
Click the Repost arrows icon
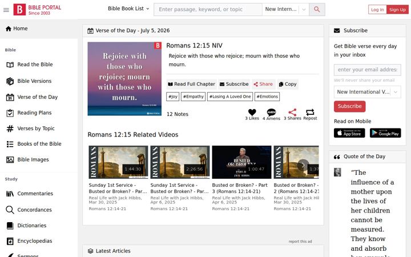[x=310, y=113]
